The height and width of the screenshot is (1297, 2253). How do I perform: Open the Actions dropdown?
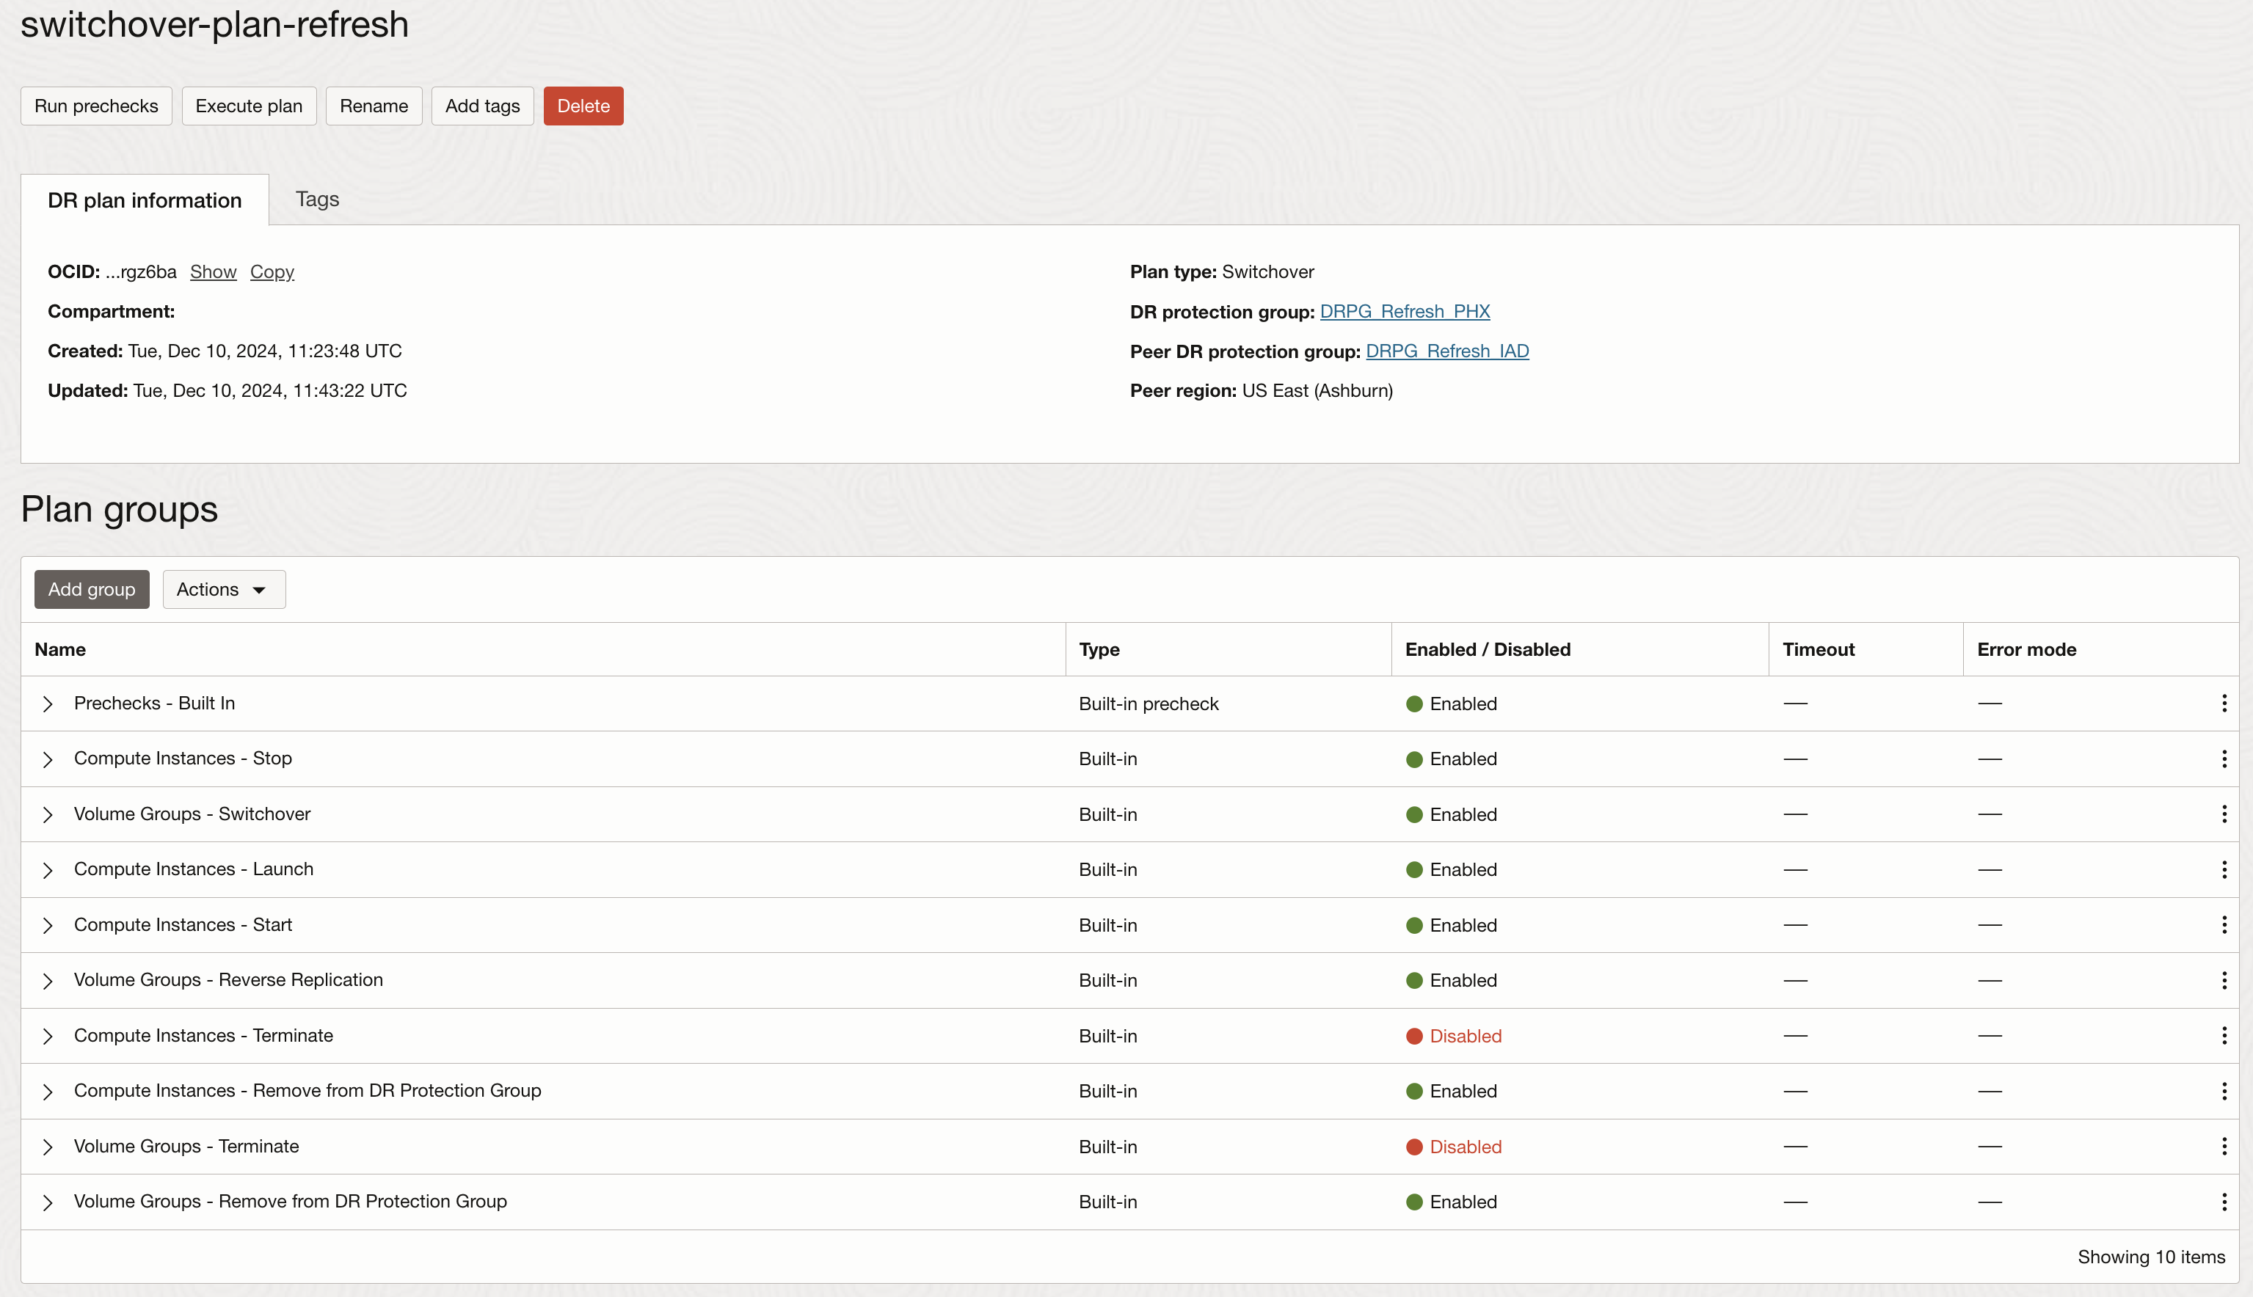click(x=224, y=590)
